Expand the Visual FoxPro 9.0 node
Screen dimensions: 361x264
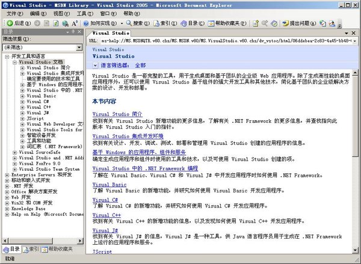14,164
